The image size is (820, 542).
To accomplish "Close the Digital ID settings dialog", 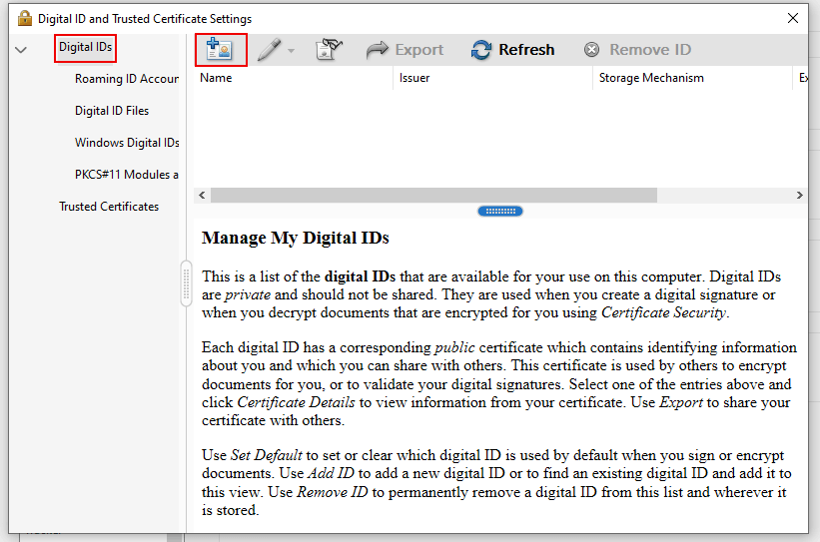I will 793,18.
